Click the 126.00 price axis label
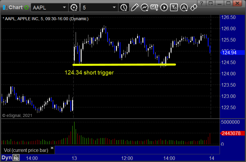Viewport: 246px width, 162px height. [228, 28]
